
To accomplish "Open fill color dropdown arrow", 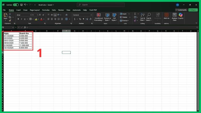I will [38, 19].
